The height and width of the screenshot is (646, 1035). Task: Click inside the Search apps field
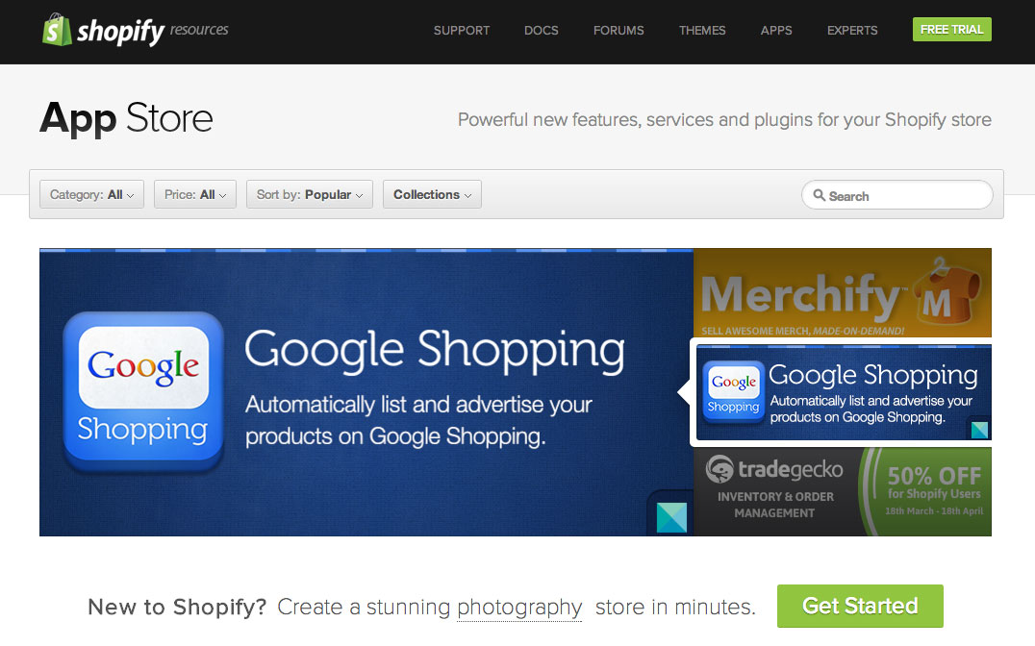pyautogui.click(x=897, y=195)
